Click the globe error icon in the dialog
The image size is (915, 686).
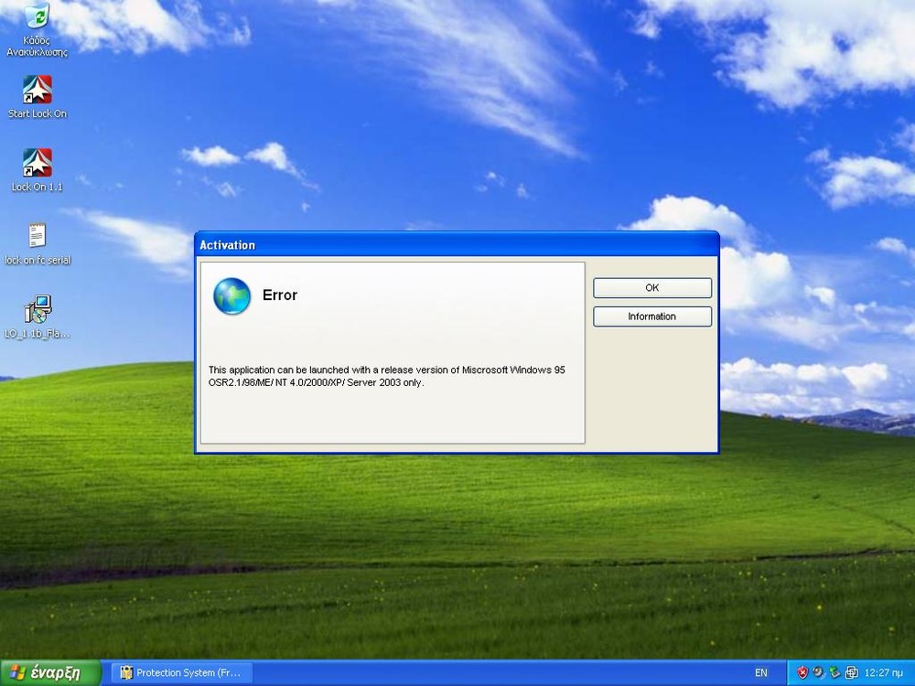(231, 296)
